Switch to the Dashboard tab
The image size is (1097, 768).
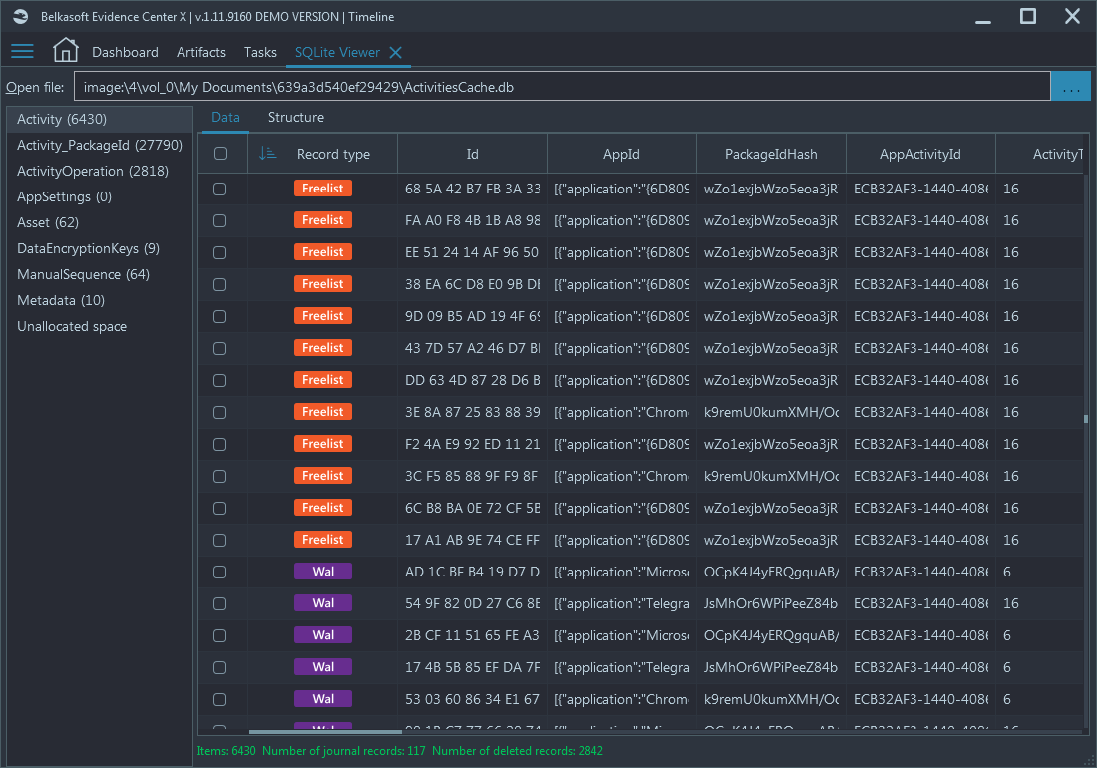(x=124, y=51)
